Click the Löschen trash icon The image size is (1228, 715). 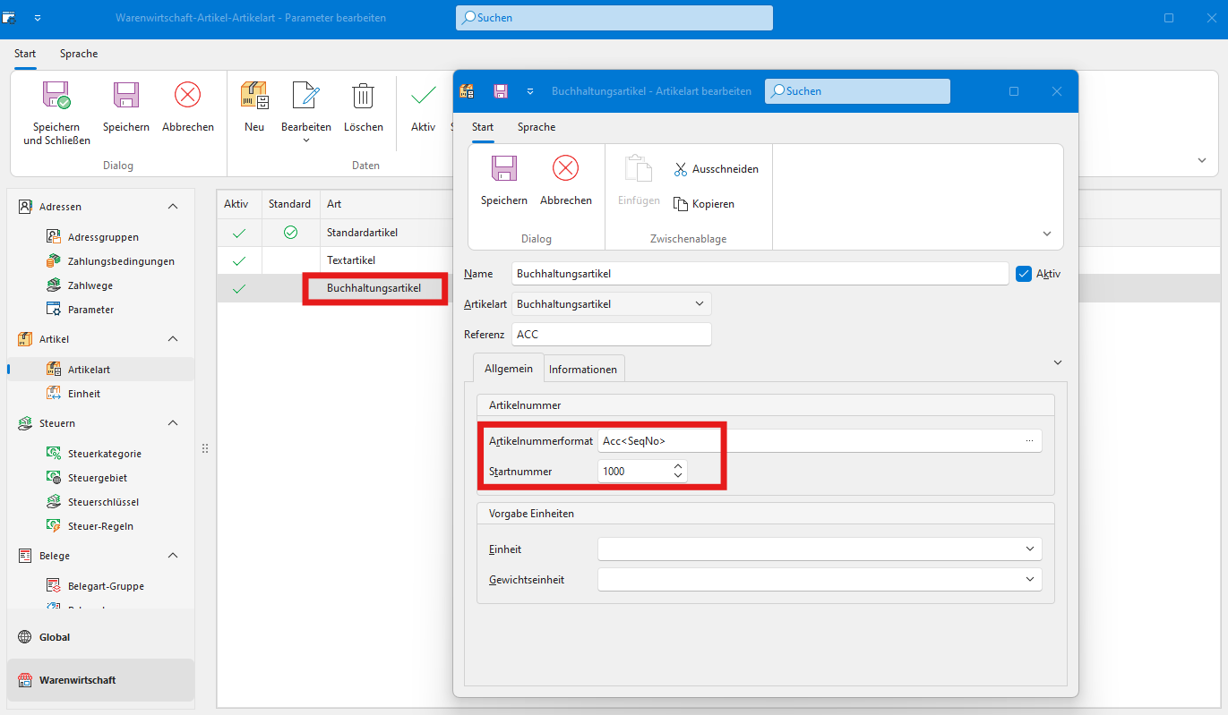(363, 96)
